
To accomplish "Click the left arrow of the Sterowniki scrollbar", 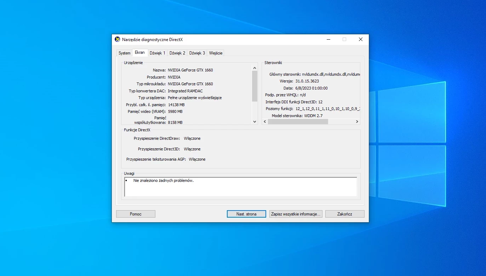I will coord(265,121).
